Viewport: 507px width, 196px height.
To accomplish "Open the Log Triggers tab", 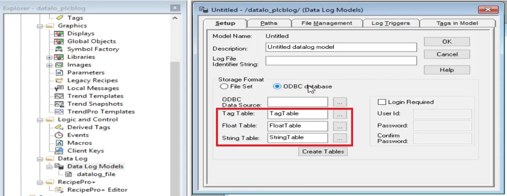I will click(391, 23).
